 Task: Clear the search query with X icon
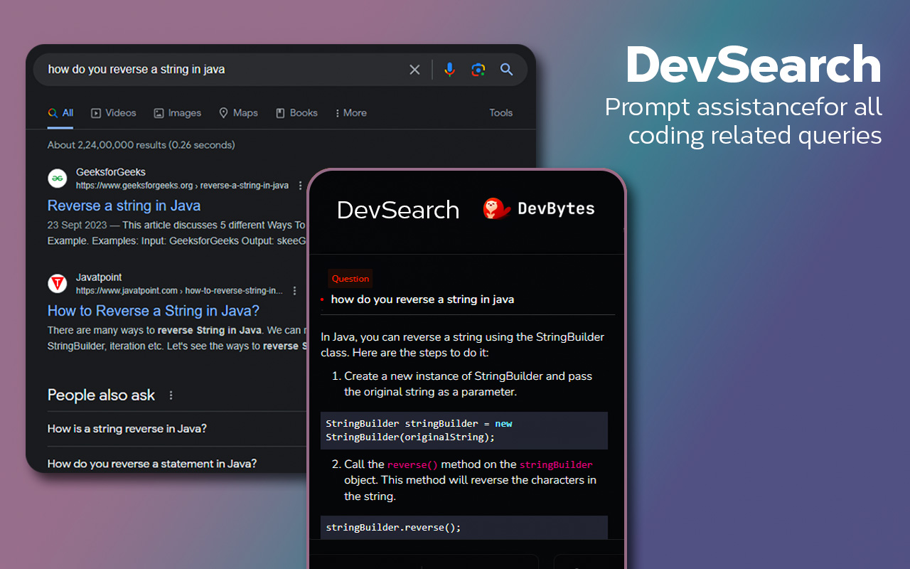pyautogui.click(x=414, y=70)
